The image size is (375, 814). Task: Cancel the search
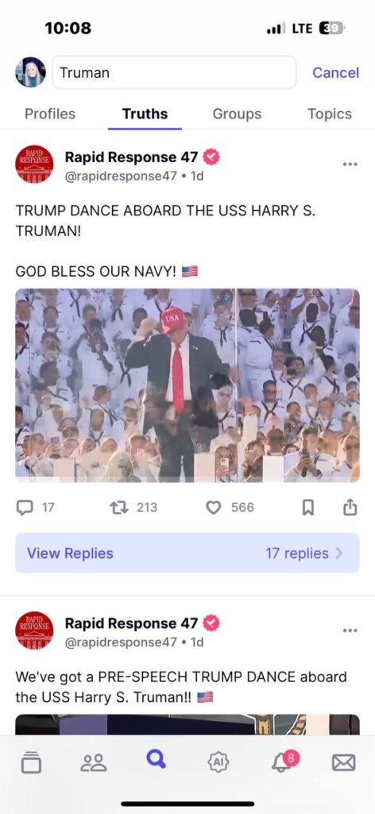click(x=335, y=72)
